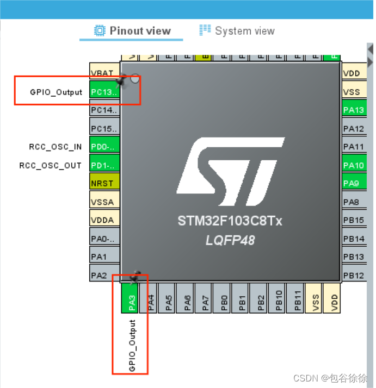Click the NRST reset pin
Viewport: 376px width, 388px height.
pos(104,181)
